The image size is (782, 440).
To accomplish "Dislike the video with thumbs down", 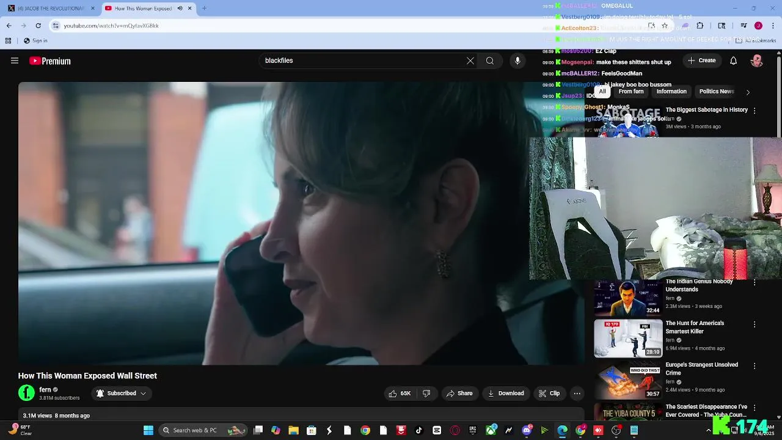I will (x=427, y=394).
